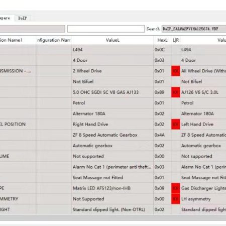226x226 pixels.
Task: Select left Alarm No Cat 1 cell
Action: coord(112,167)
